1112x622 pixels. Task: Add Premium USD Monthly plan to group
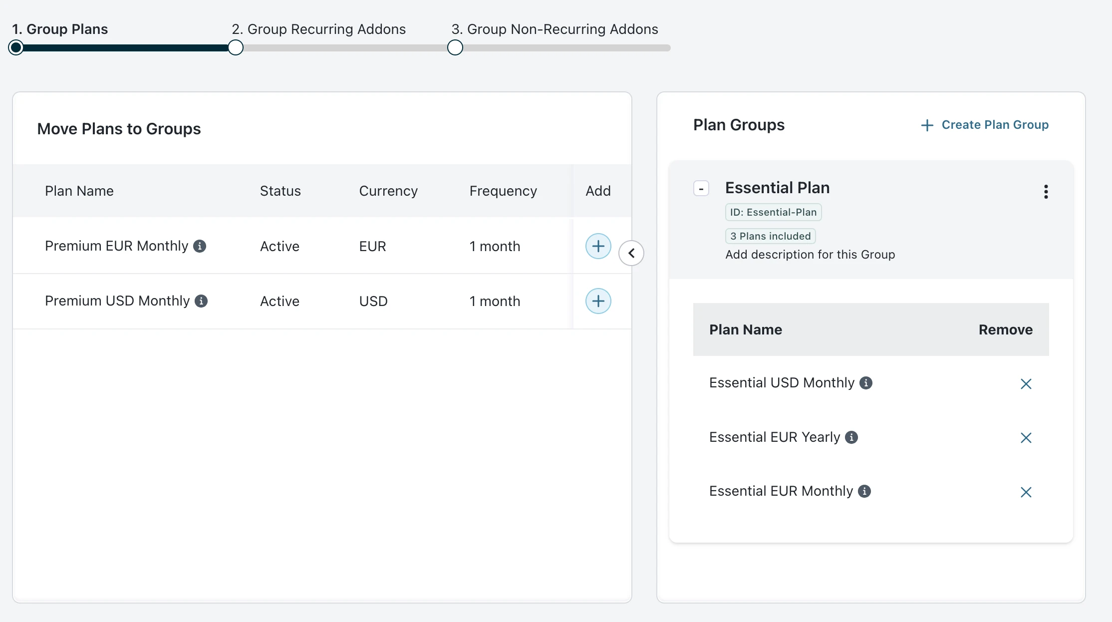[x=598, y=301]
